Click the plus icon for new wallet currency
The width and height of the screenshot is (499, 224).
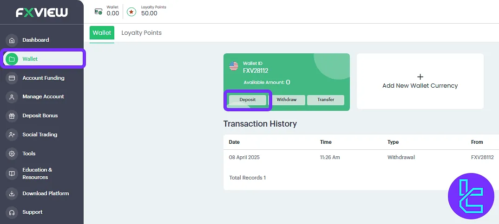[x=420, y=77]
